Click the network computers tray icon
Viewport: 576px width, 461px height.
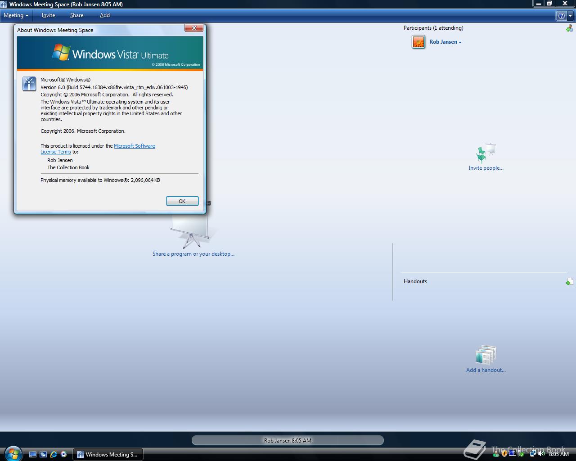click(532, 454)
